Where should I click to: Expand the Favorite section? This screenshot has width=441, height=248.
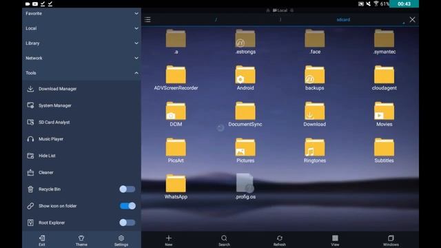(x=81, y=14)
